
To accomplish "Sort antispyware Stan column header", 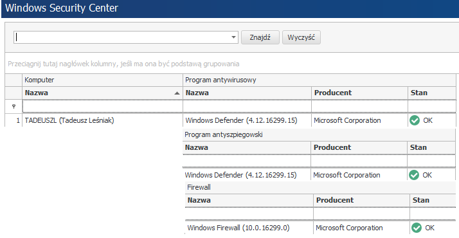I will tap(431, 147).
